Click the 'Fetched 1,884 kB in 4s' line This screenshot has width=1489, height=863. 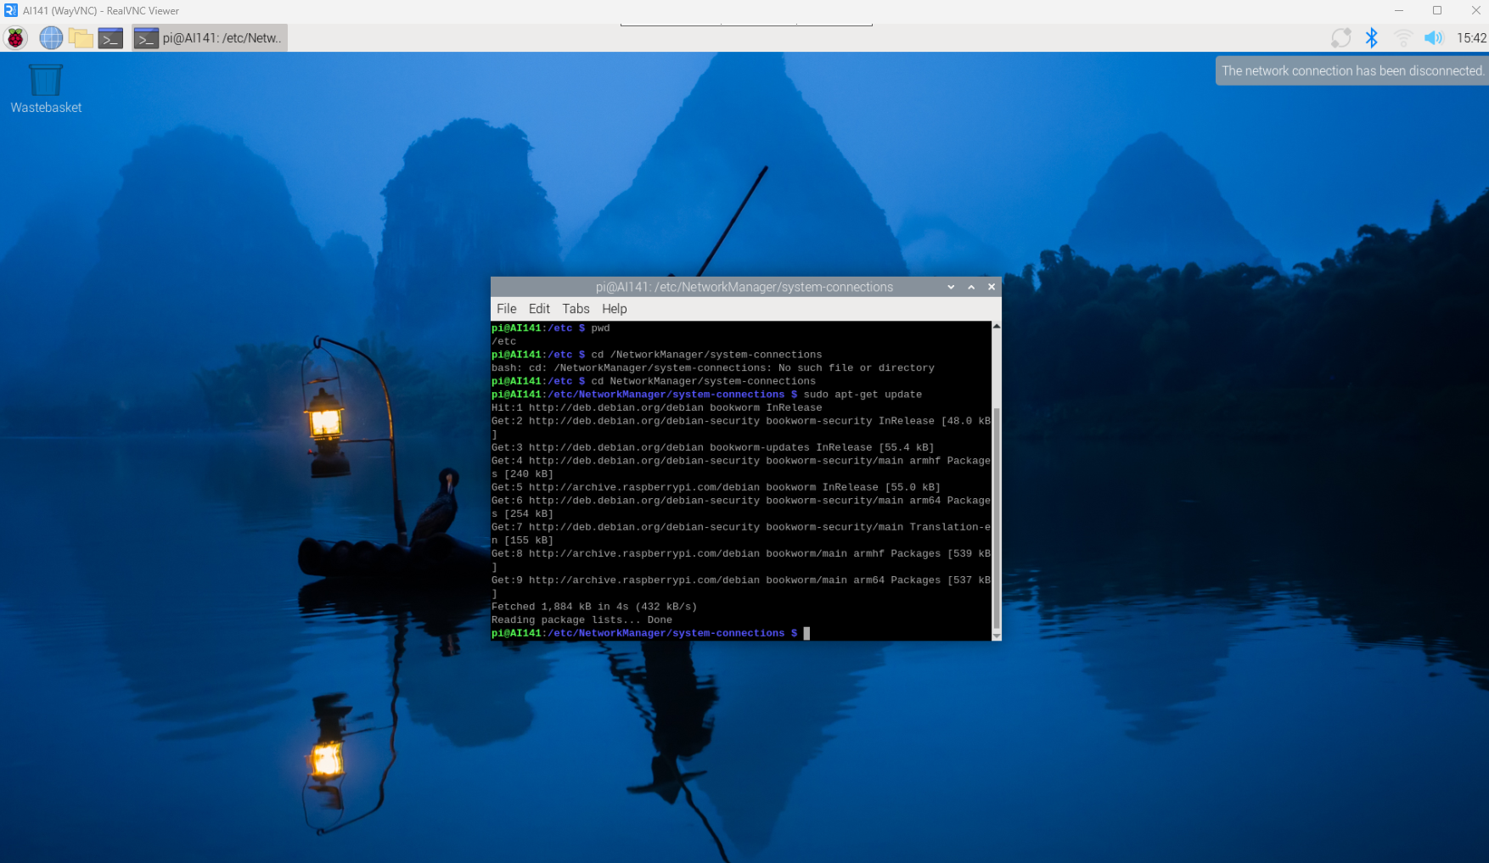click(x=593, y=607)
